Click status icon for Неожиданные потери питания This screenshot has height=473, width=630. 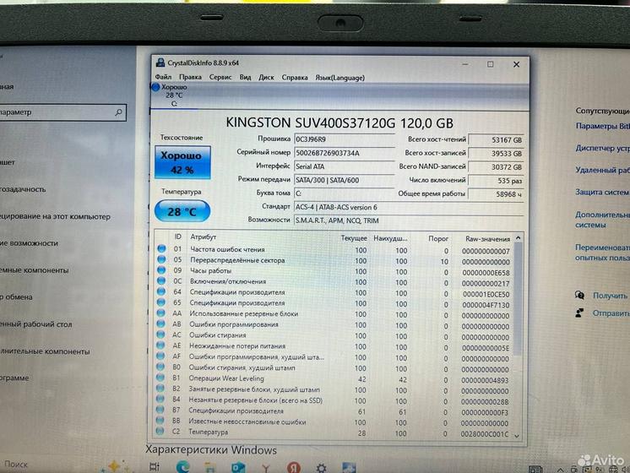coord(160,345)
